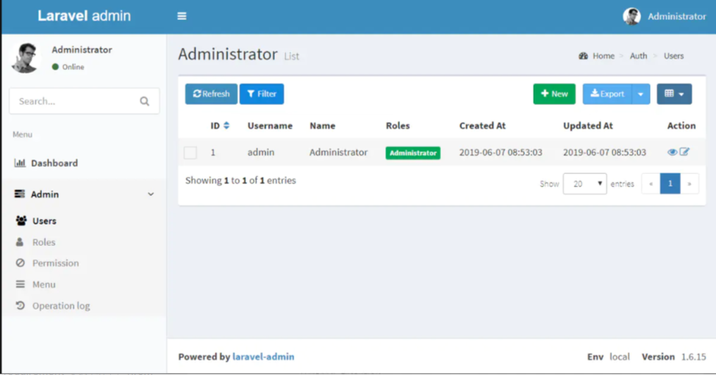The image size is (716, 375).
Task: Click the Users breadcrumb item
Action: (x=673, y=56)
